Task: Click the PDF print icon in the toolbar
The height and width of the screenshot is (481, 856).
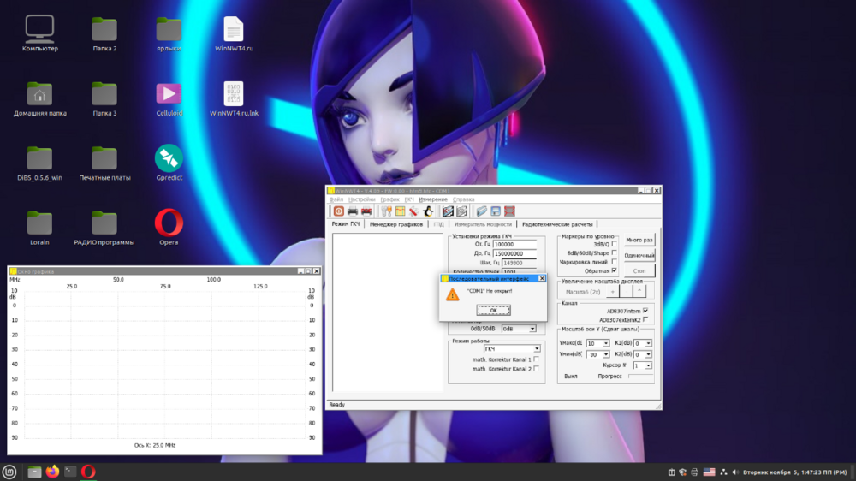Action: [x=366, y=211]
